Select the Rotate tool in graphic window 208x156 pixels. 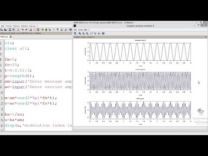click(x=75, y=33)
